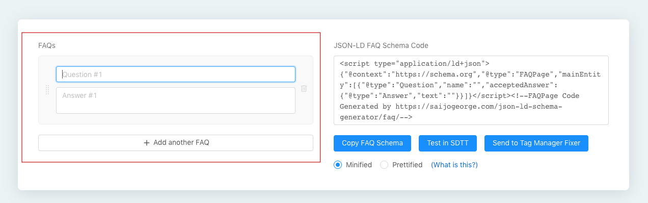This screenshot has width=648, height=203.
Task: Select the Prettified radio button
Action: coord(384,165)
